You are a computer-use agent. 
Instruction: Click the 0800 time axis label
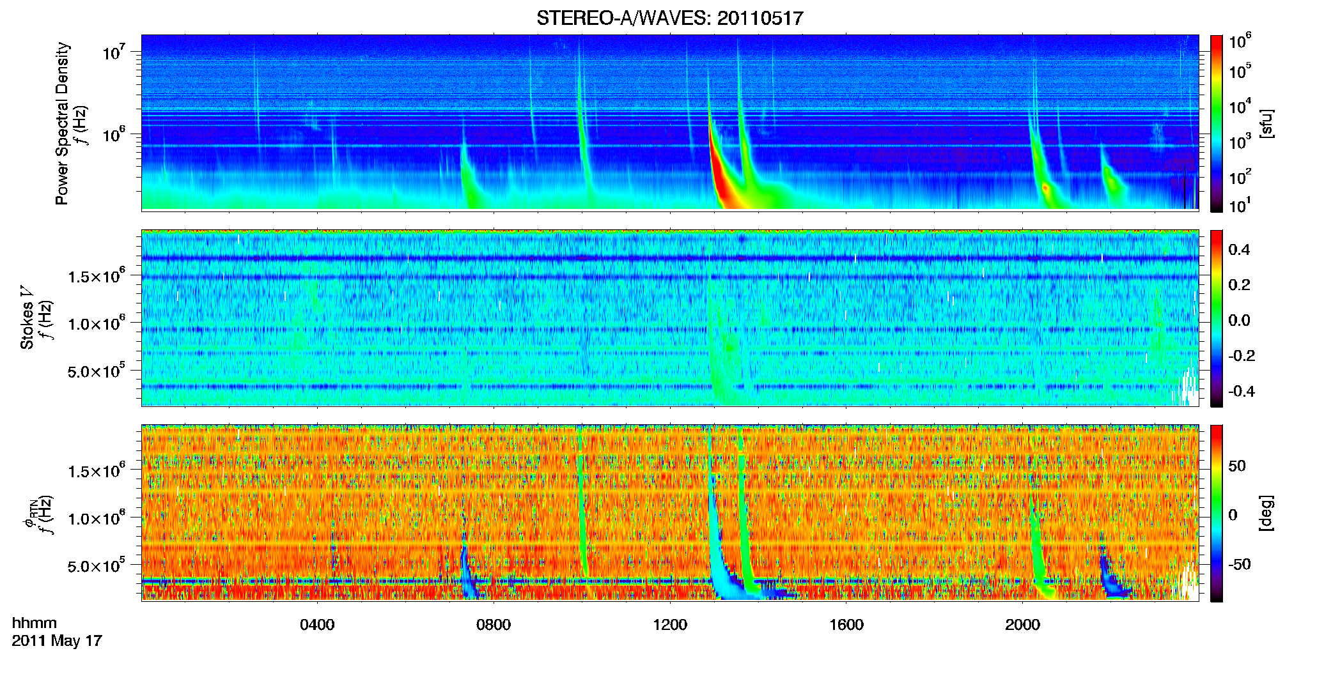(494, 625)
